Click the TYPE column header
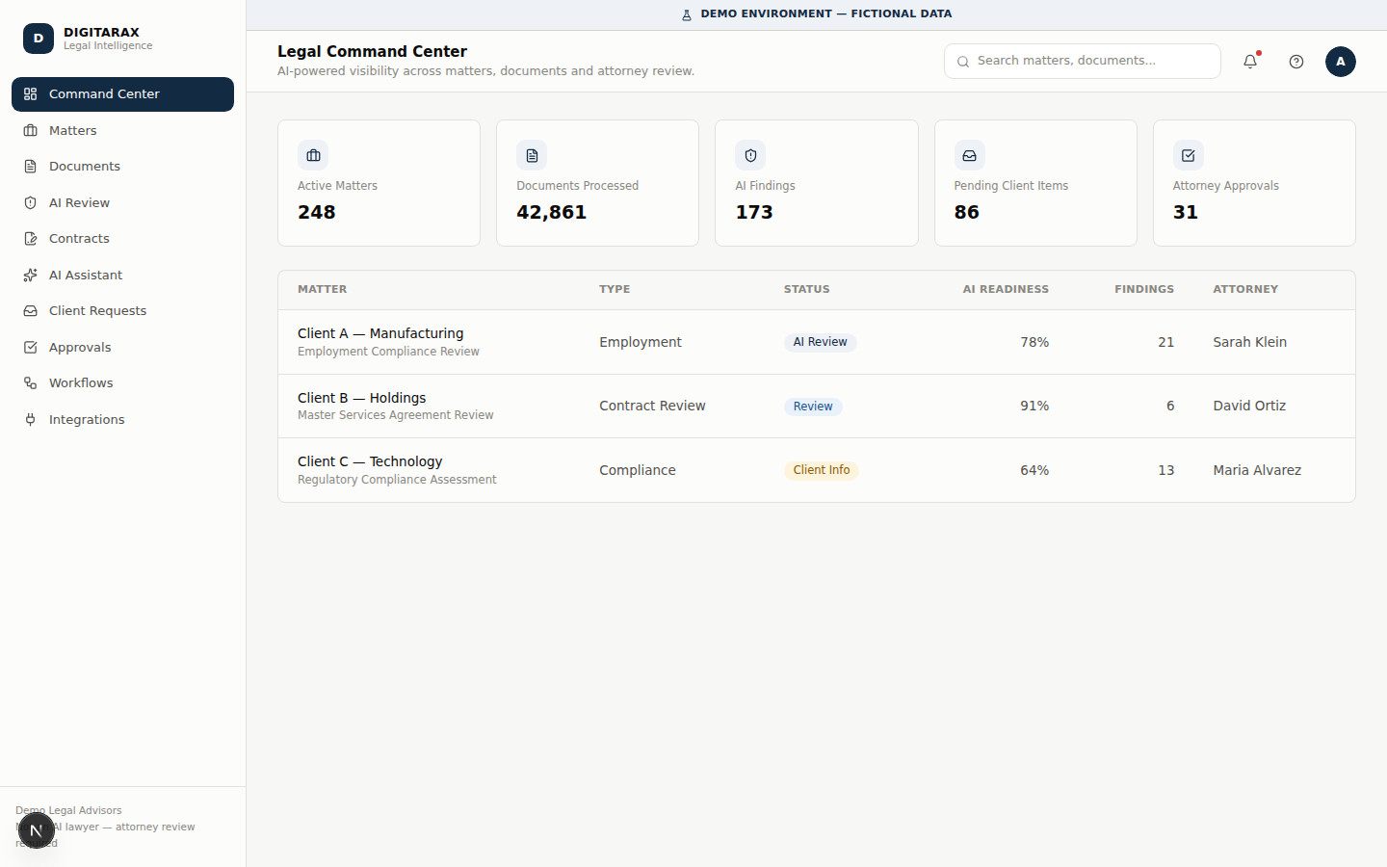Screen dimensions: 1387x867 (x=615, y=289)
